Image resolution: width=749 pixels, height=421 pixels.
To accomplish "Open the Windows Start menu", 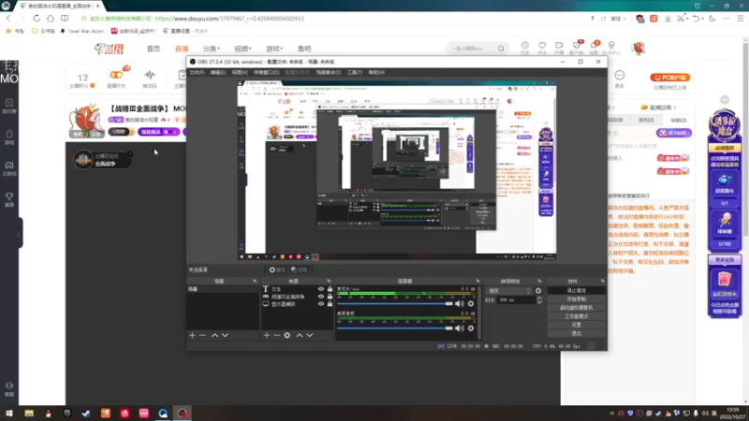I will click(x=9, y=414).
